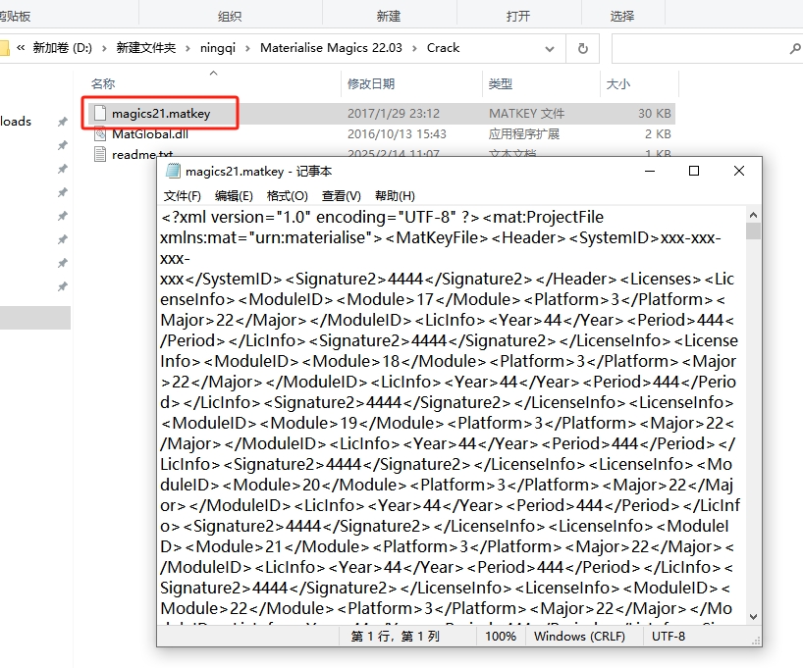803x668 pixels.
Task: Click the Notepad resize grip corner
Action: pyautogui.click(x=756, y=641)
